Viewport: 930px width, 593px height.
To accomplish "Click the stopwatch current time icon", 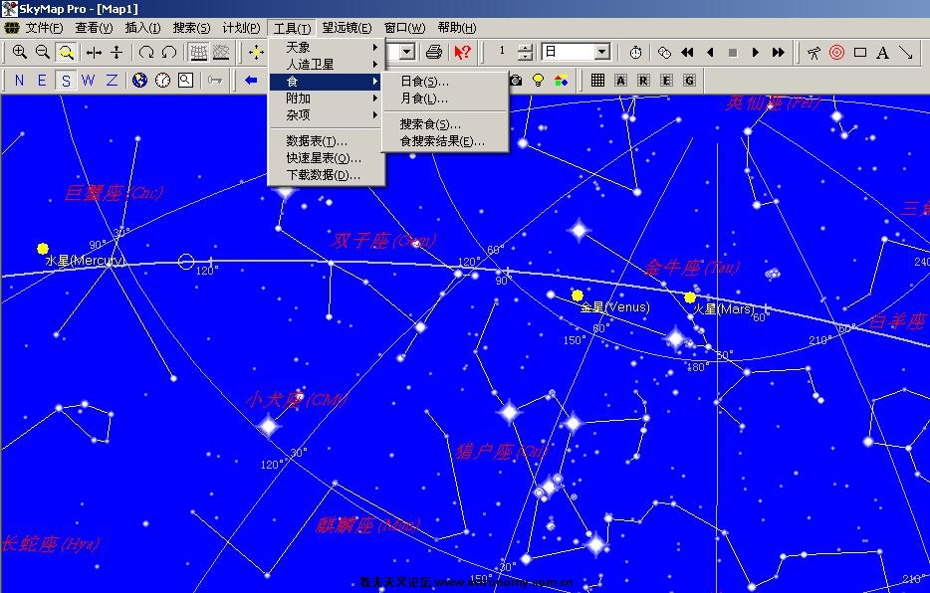I will point(635,52).
